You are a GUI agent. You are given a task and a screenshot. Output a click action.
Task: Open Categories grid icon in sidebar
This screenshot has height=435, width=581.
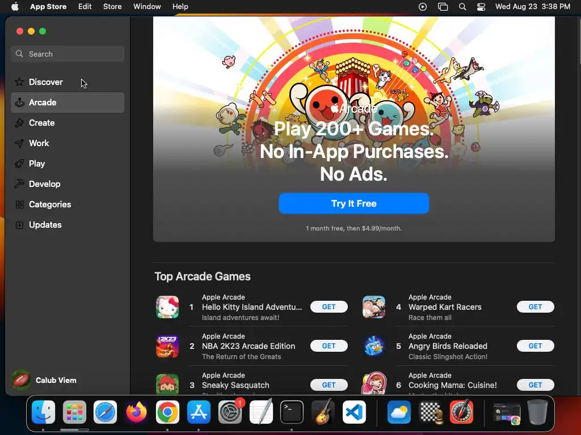[19, 204]
